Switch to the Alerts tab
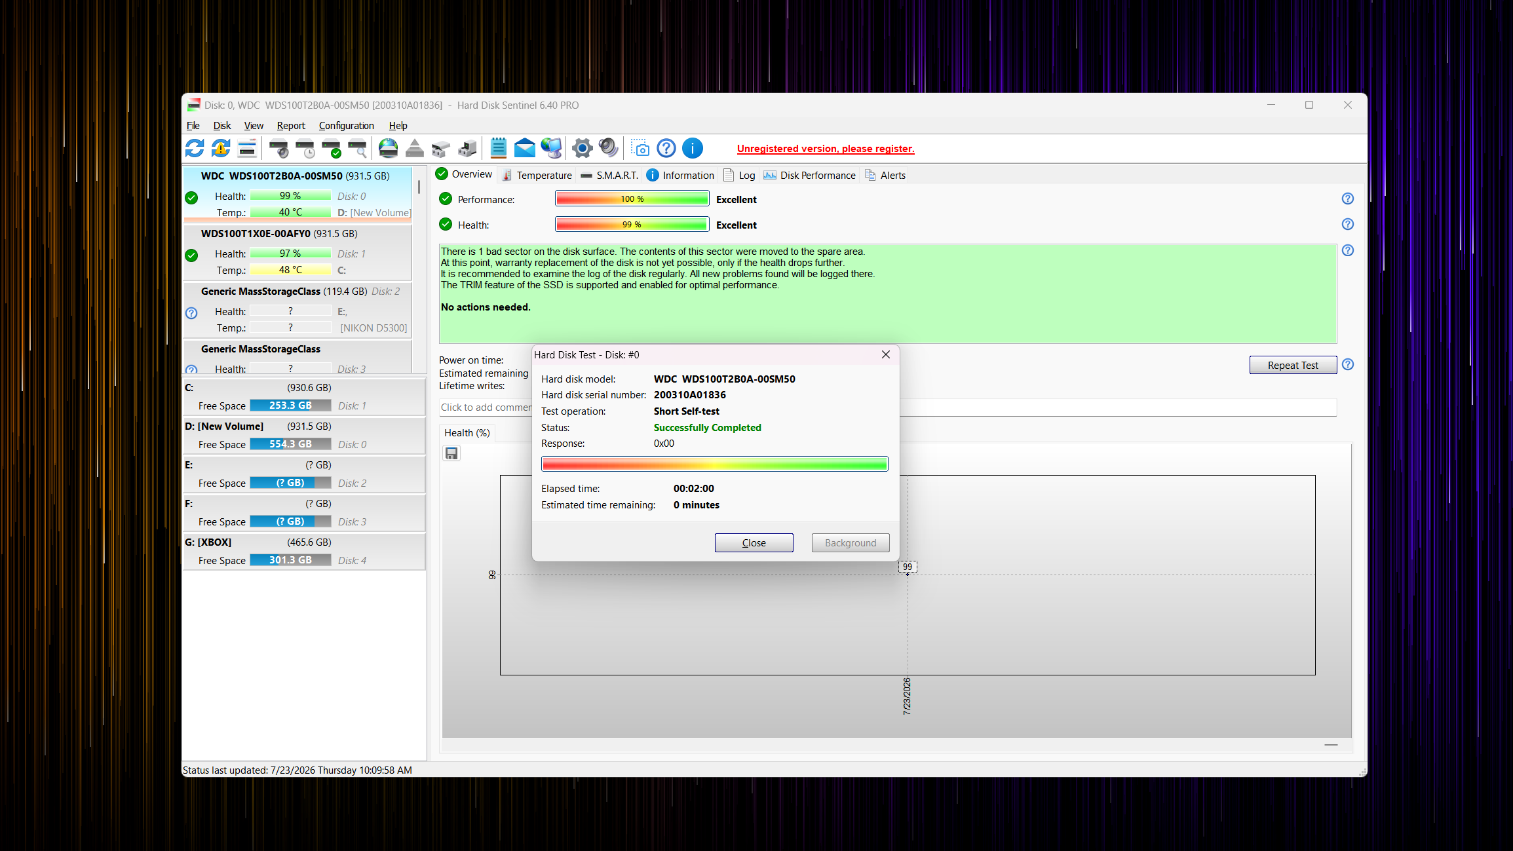The image size is (1513, 851). click(x=885, y=176)
